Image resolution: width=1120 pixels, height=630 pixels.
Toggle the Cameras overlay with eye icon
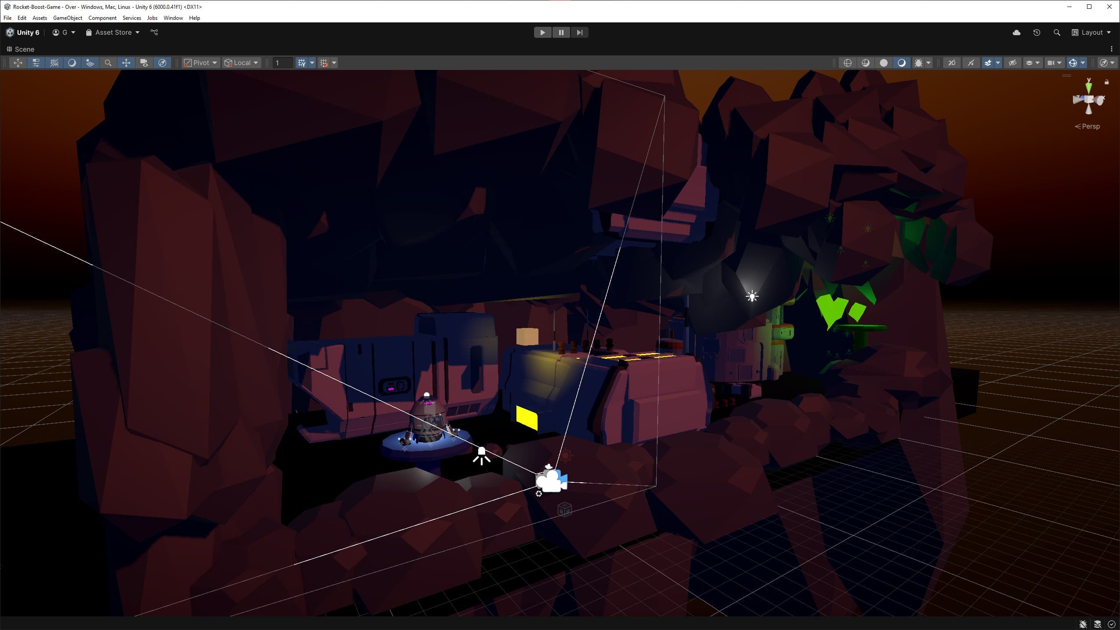[x=144, y=63]
